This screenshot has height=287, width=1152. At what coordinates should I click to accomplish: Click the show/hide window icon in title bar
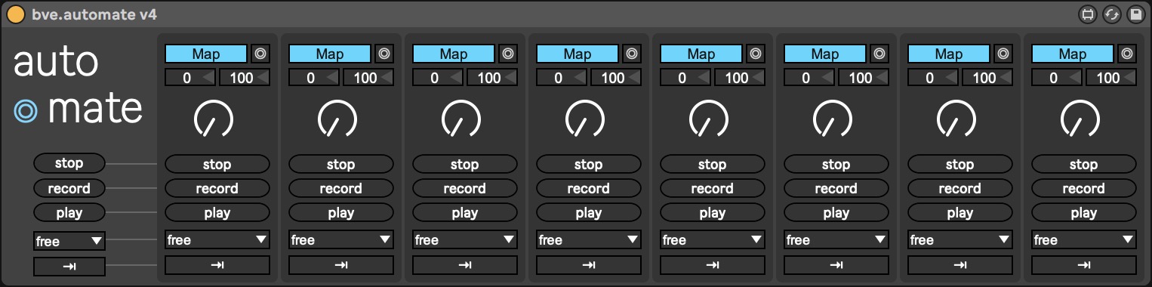[1087, 14]
